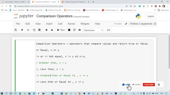Open Windows taskbar search
Viewport: 170px width, 95px height.
[6, 93]
